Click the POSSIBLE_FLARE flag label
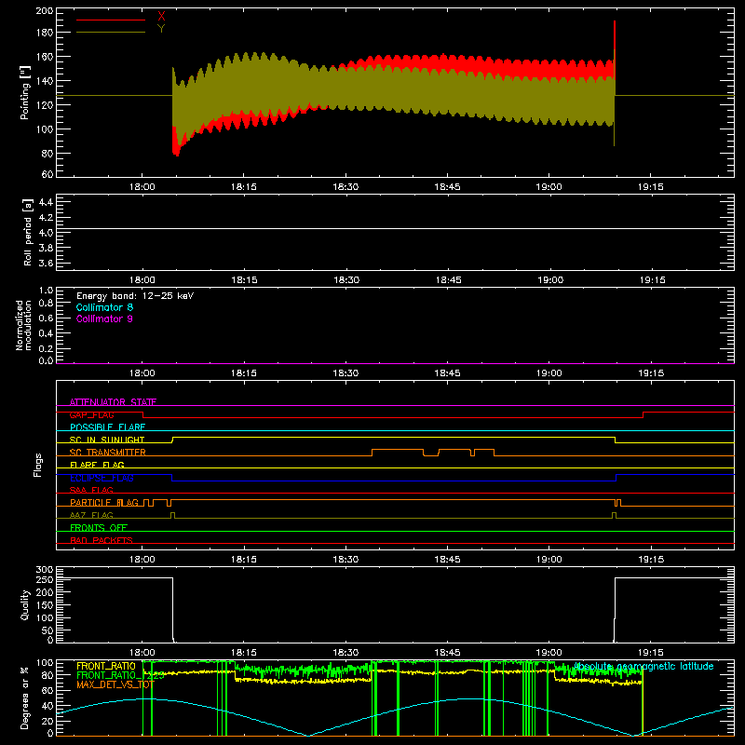The height and width of the screenshot is (745, 745). 107,427
